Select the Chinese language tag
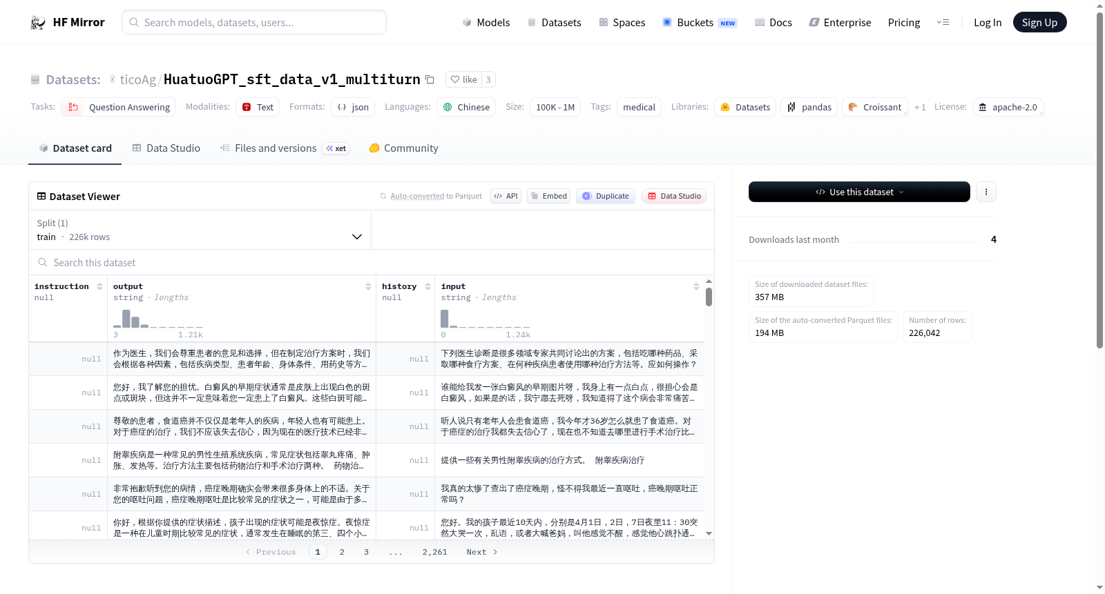This screenshot has width=1105, height=594. [466, 107]
